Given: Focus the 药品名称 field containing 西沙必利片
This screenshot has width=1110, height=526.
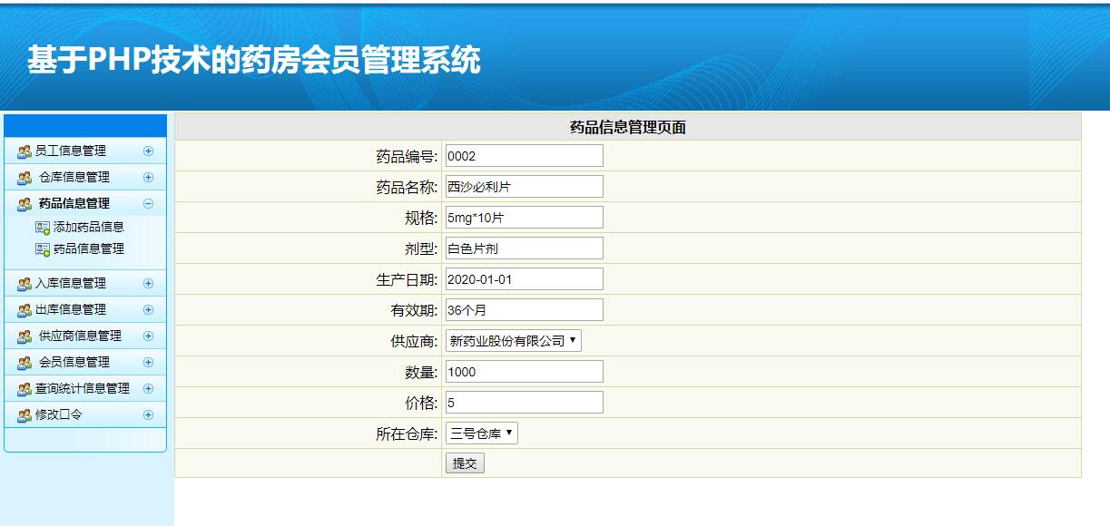Looking at the screenshot, I should click(x=524, y=187).
